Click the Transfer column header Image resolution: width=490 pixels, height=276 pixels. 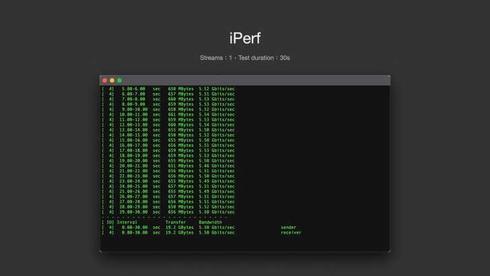tap(176, 222)
